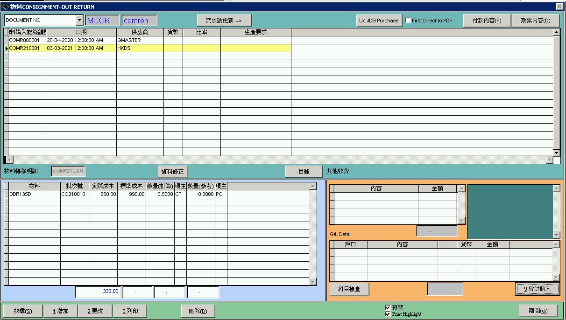Click the 戶口 column header in G/L grid
566x320 pixels.
click(351, 244)
